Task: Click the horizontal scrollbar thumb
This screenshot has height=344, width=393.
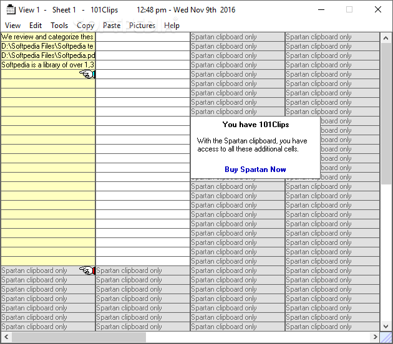Action: pyautogui.click(x=79, y=337)
